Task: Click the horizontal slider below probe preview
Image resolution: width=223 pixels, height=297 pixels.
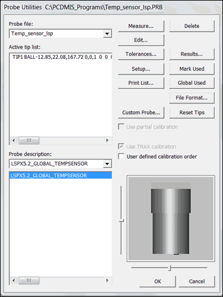Action: [x=170, y=268]
